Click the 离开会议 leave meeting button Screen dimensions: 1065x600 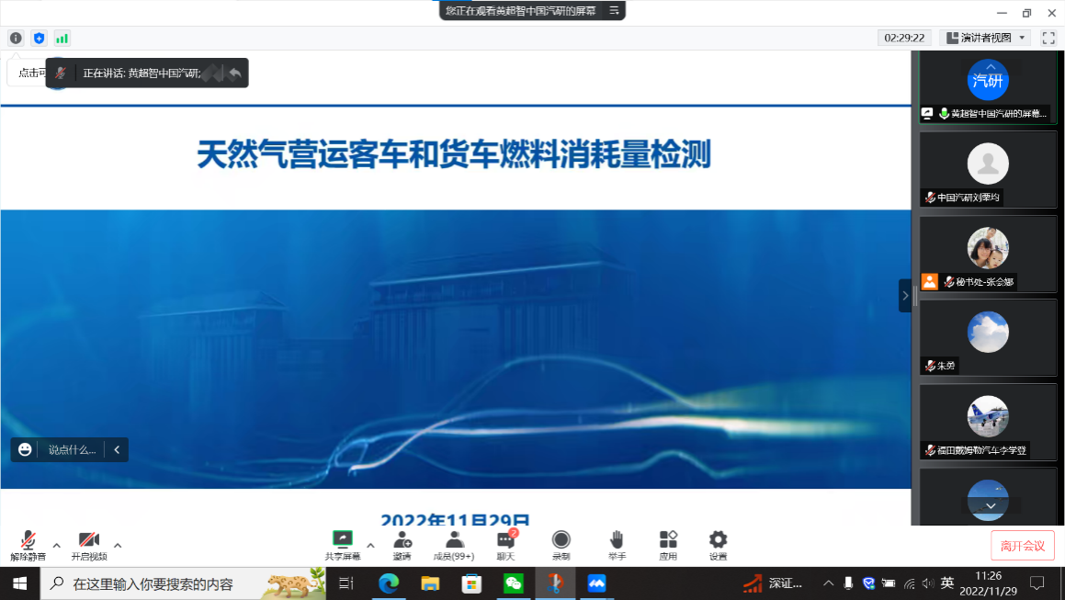pyautogui.click(x=1022, y=546)
